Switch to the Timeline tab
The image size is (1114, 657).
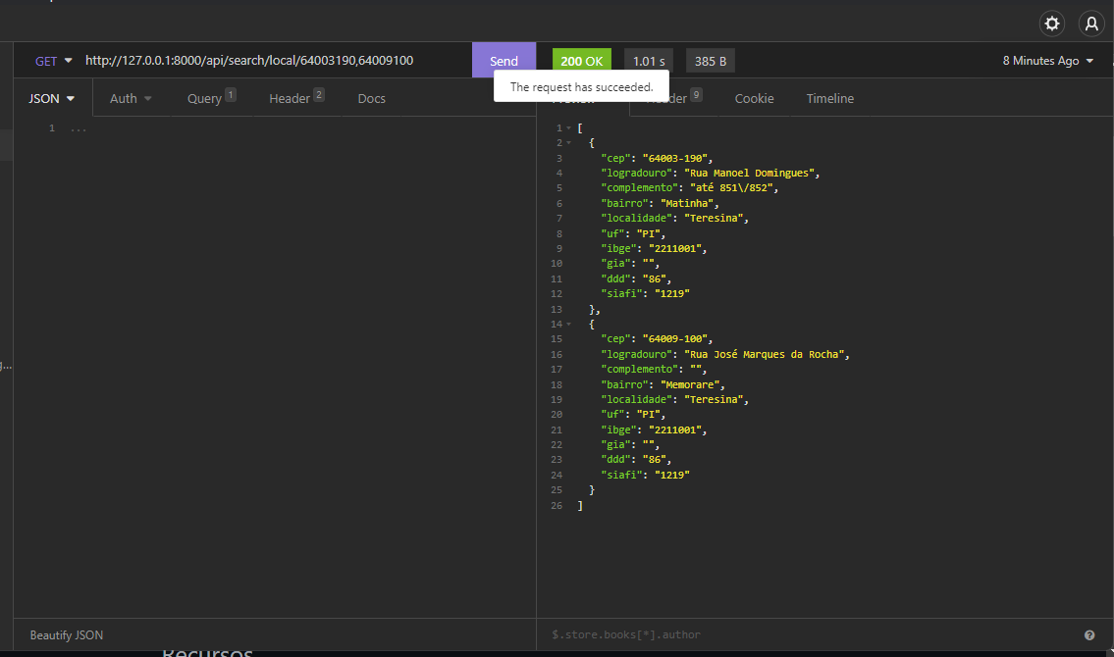tap(829, 98)
